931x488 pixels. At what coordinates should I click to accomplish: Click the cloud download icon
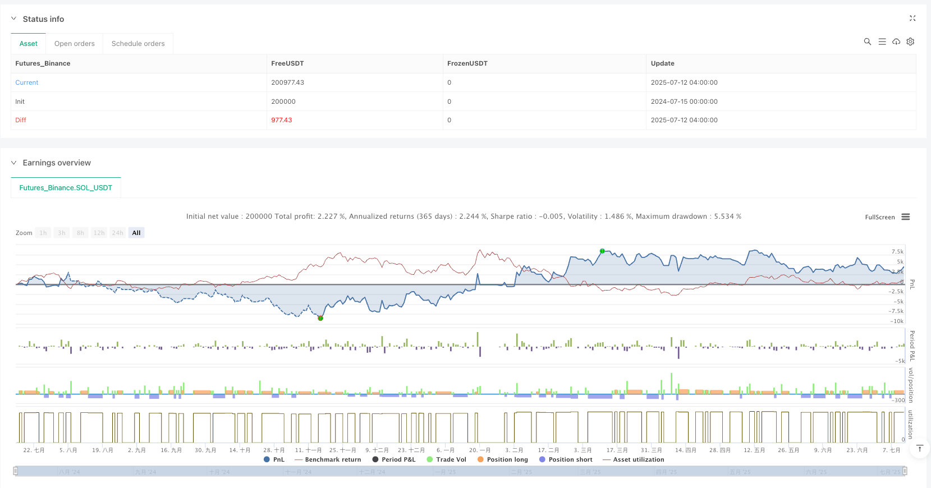896,42
